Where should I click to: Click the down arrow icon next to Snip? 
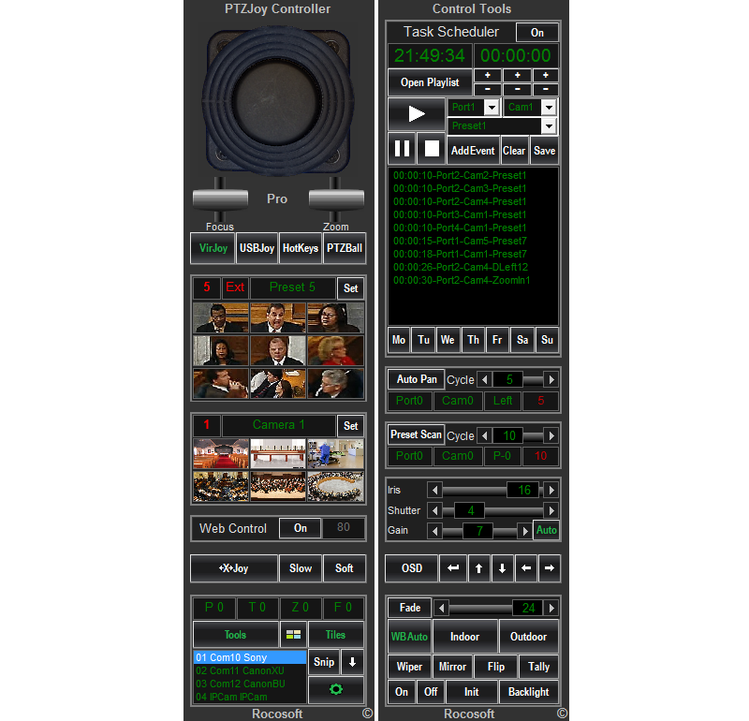click(350, 662)
